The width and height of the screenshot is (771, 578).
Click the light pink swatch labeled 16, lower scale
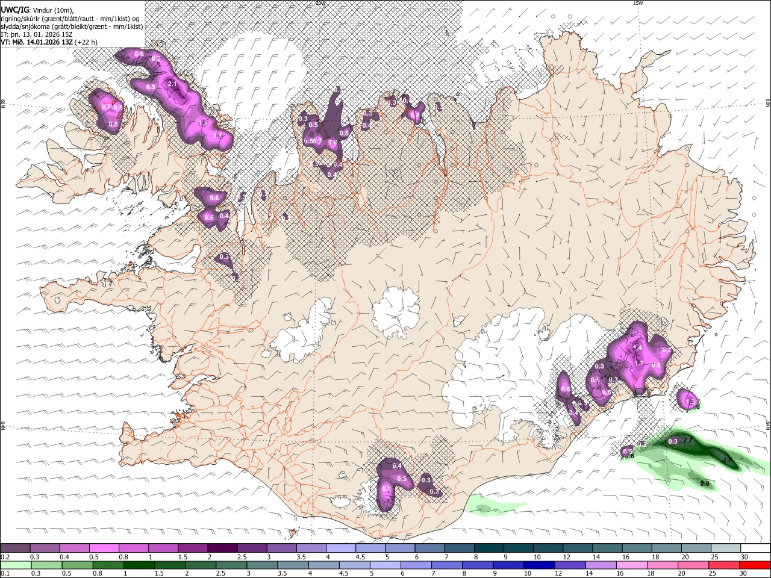(632, 565)
